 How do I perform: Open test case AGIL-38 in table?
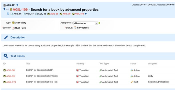[10, 70]
